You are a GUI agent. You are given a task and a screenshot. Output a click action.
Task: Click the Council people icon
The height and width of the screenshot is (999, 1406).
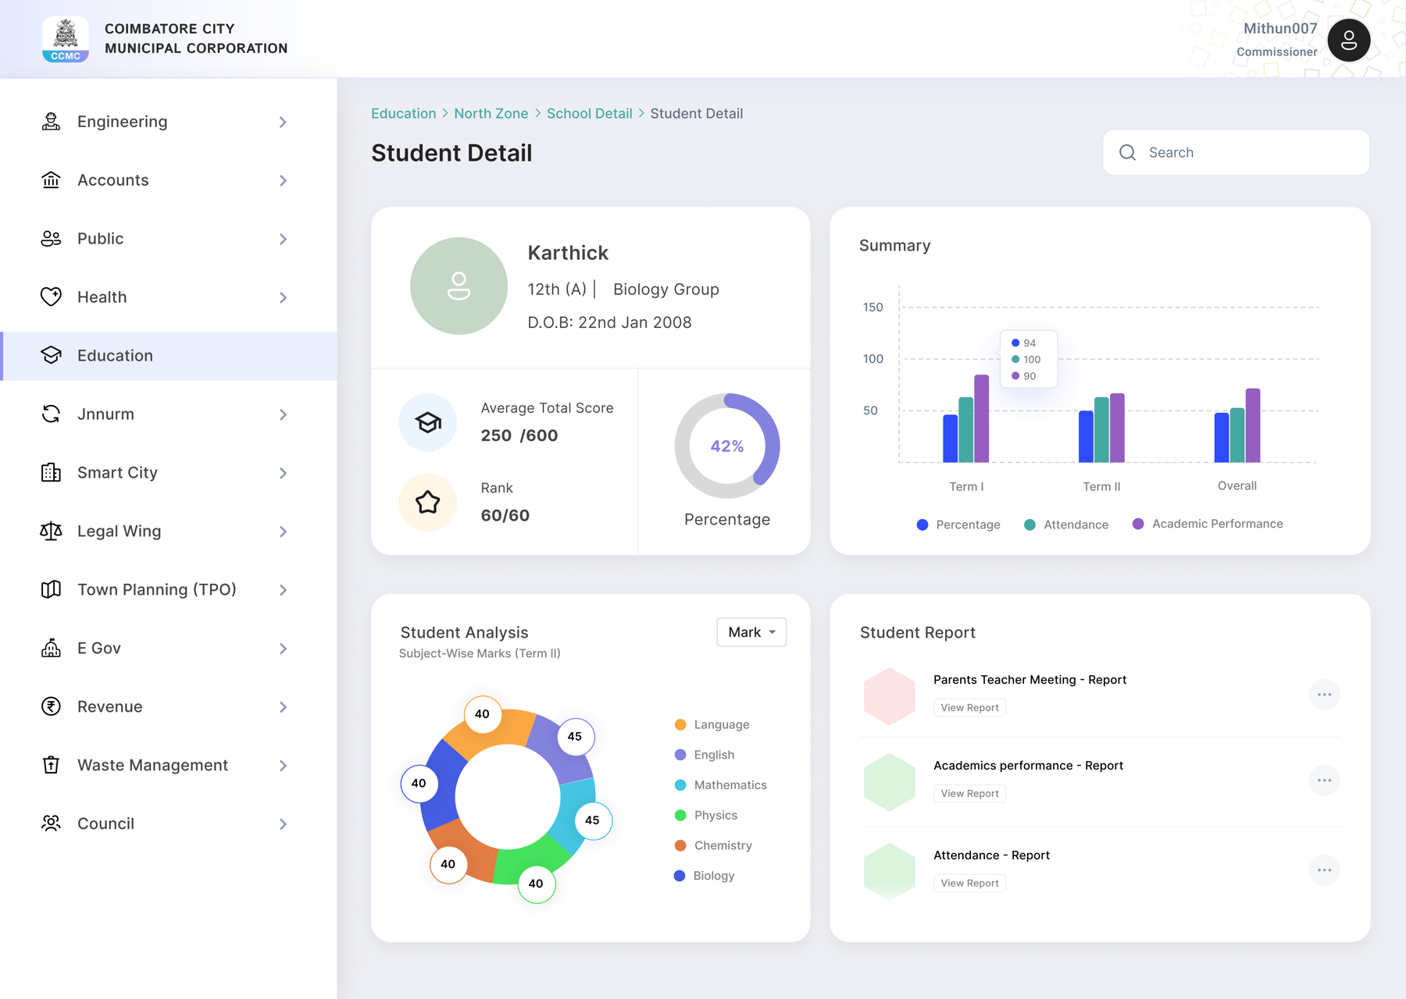[x=51, y=824]
